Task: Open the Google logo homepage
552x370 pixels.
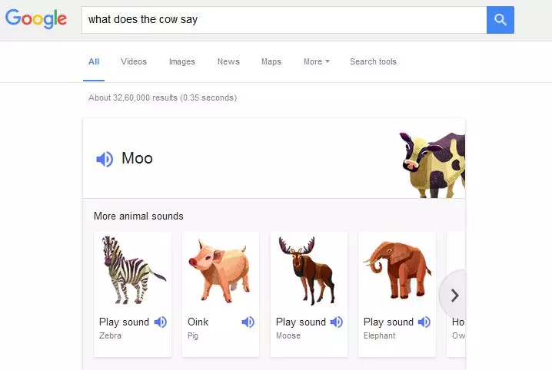Action: pyautogui.click(x=36, y=18)
